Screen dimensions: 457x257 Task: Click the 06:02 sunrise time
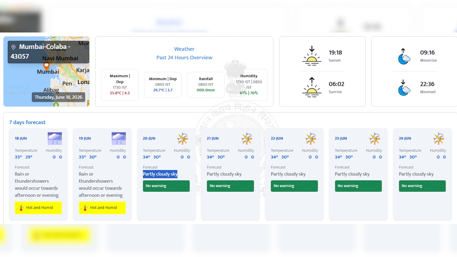tap(337, 84)
